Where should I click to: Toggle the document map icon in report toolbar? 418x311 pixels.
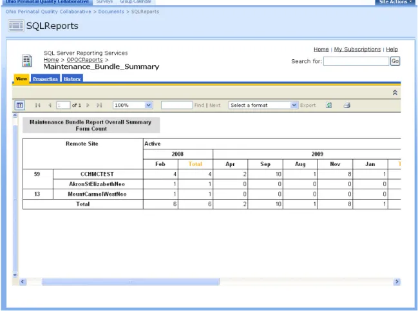19,105
